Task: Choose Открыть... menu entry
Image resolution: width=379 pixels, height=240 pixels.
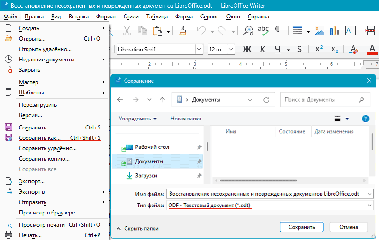Action: tap(54, 39)
